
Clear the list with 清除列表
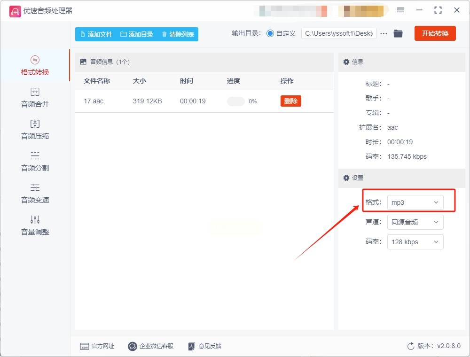178,34
